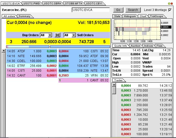The width and height of the screenshot is (176, 138).
Task: Click the Sprd % value 25.0%
Action: point(166,75)
